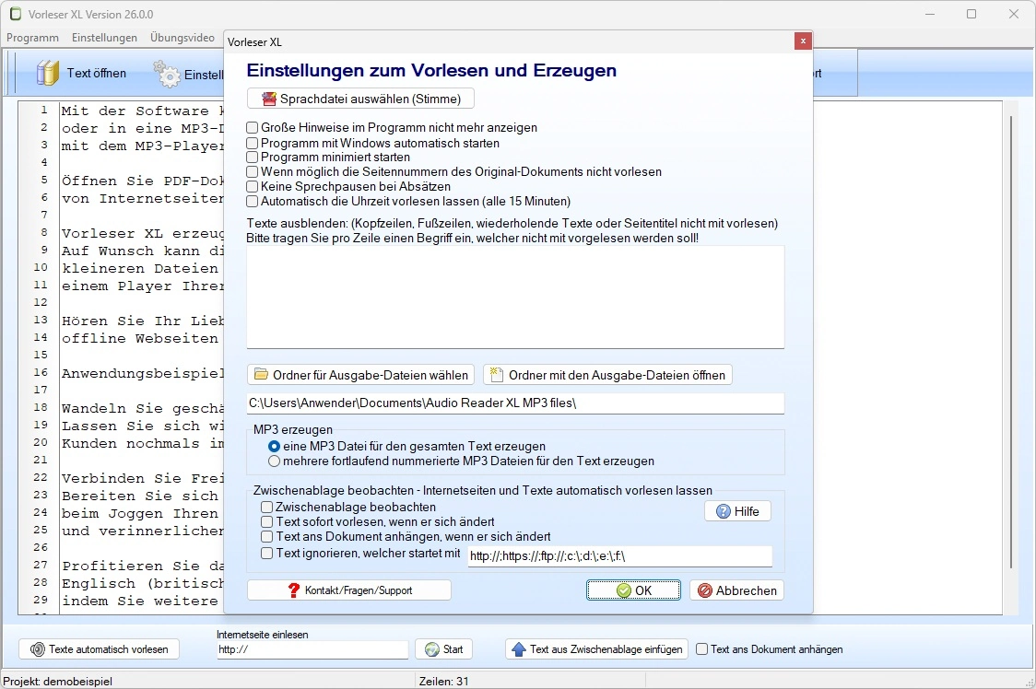Check Programm minimiert starten
The image size is (1036, 689).
(x=253, y=158)
